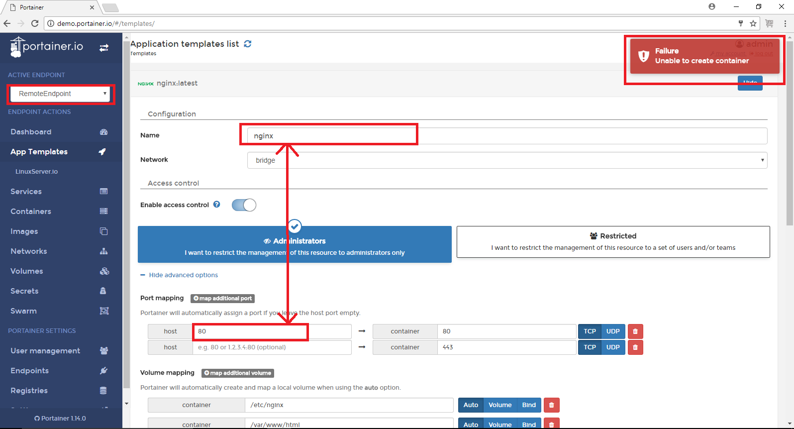
Task: Select the Administrators access option
Action: coord(295,245)
